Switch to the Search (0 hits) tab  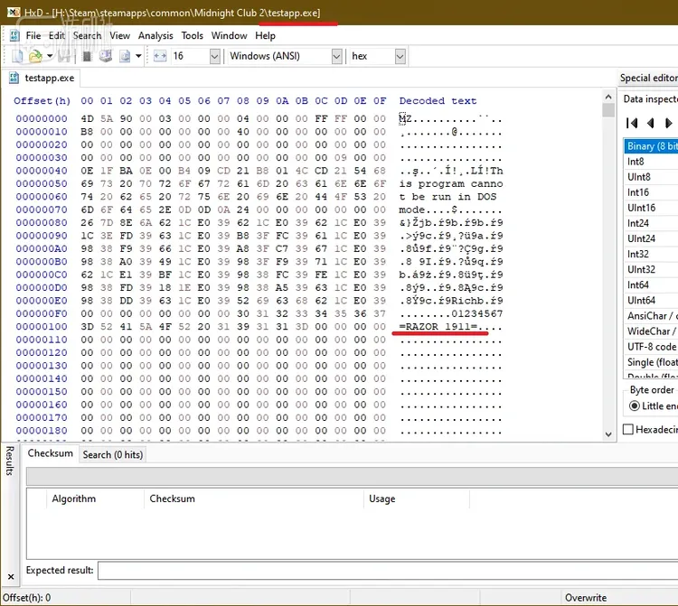click(113, 455)
